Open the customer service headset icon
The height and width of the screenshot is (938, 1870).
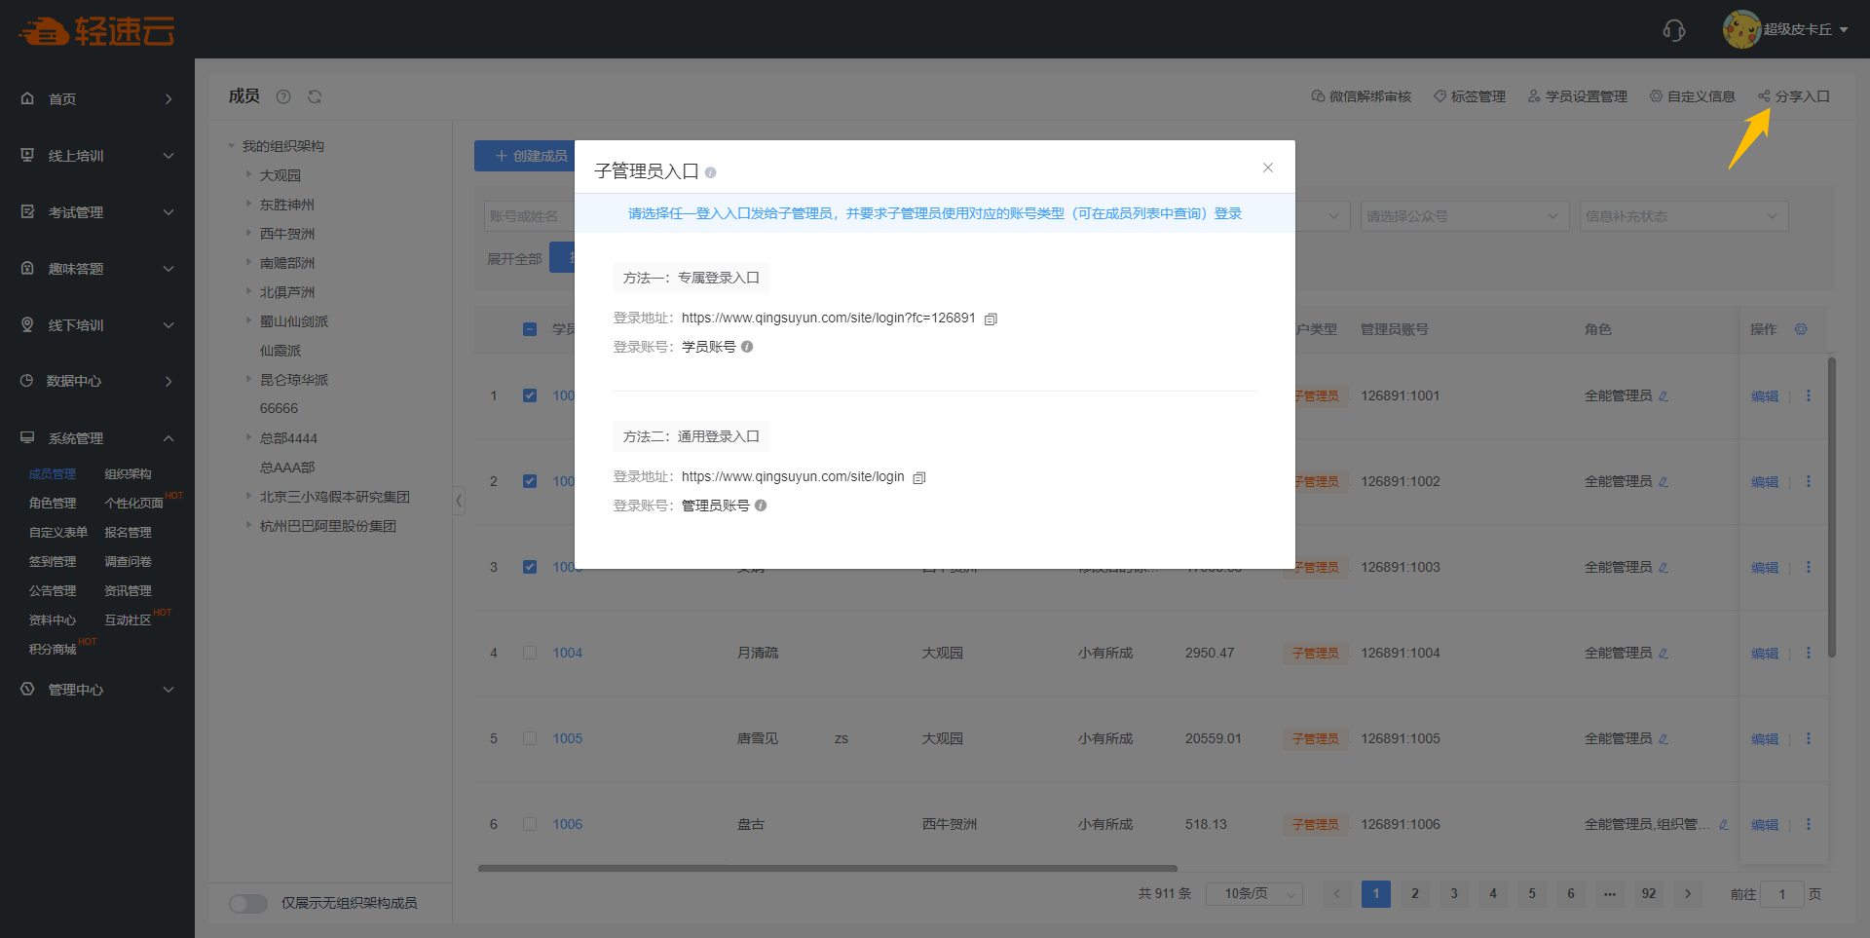click(x=1673, y=30)
